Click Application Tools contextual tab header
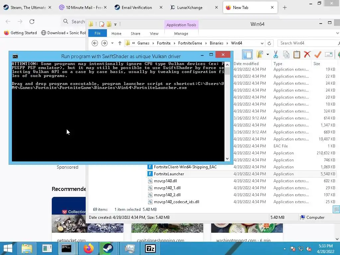Screen dimensions: 340x255 tap(181, 25)
